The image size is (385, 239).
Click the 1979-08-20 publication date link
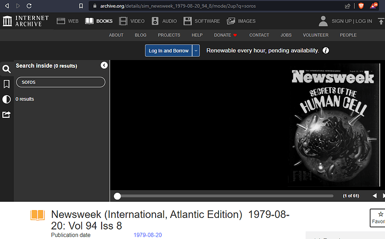147,235
